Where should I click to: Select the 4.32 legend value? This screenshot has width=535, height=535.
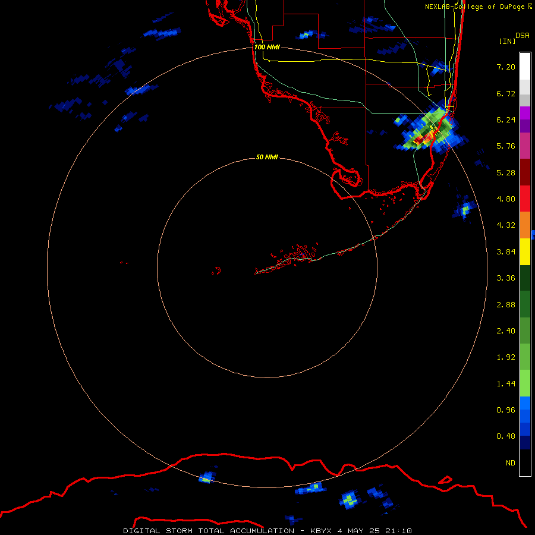click(x=506, y=225)
